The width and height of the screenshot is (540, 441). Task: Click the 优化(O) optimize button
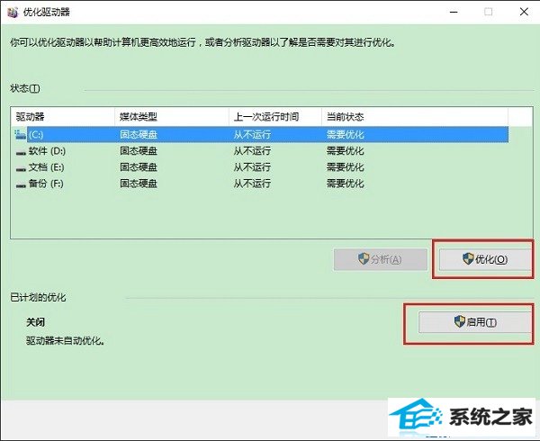[485, 259]
